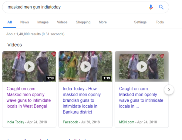This screenshot has height=140, width=182.
Task: Click inside the search query field
Action: pos(73,7)
